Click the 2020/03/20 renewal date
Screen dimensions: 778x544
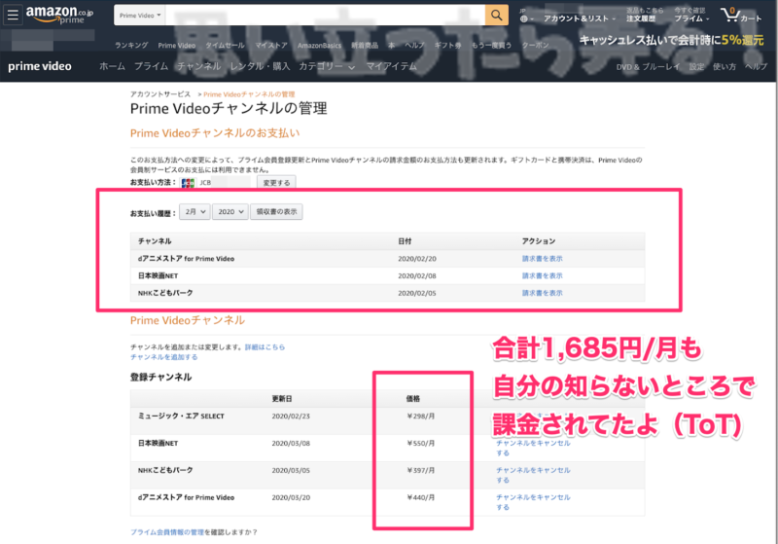[x=291, y=498]
